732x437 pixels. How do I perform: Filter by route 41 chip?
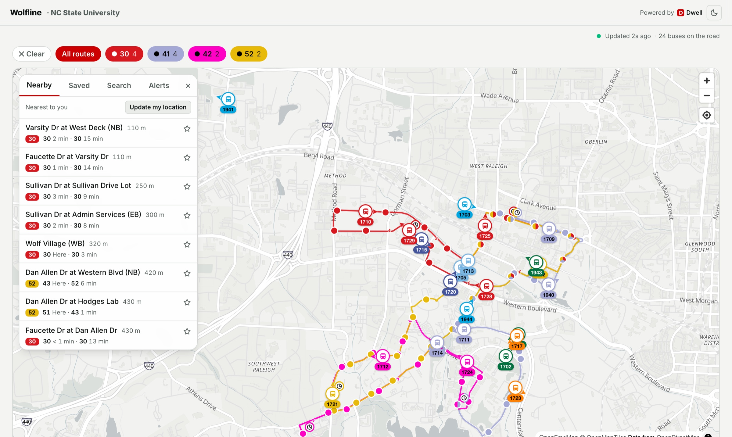tap(166, 54)
